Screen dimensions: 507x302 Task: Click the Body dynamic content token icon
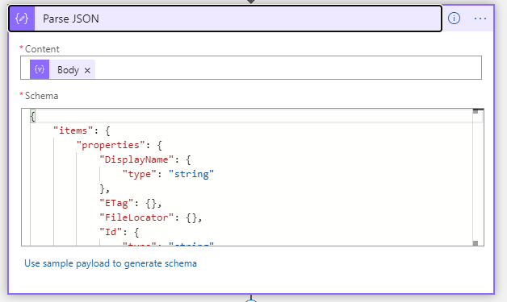(x=40, y=69)
